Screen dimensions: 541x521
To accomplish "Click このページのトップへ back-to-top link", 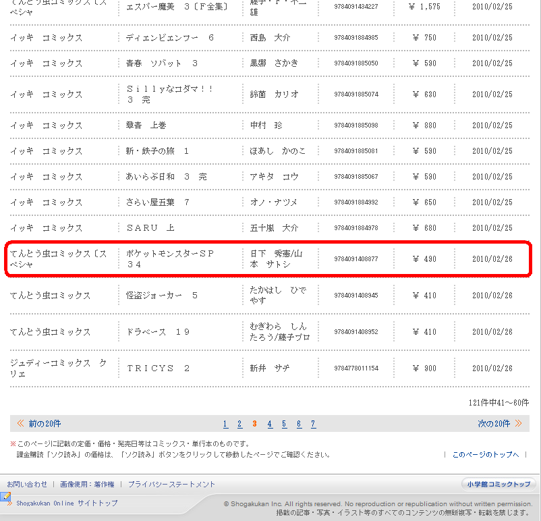I will [485, 455].
